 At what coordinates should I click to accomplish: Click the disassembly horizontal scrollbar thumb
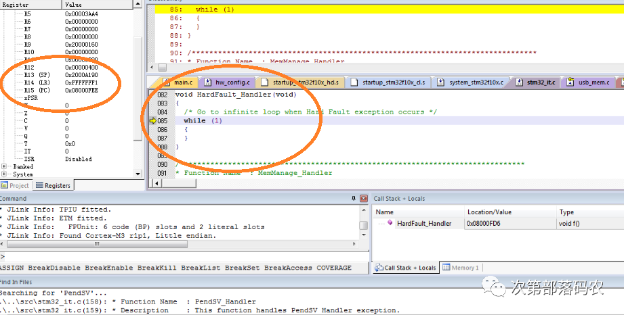point(163,67)
